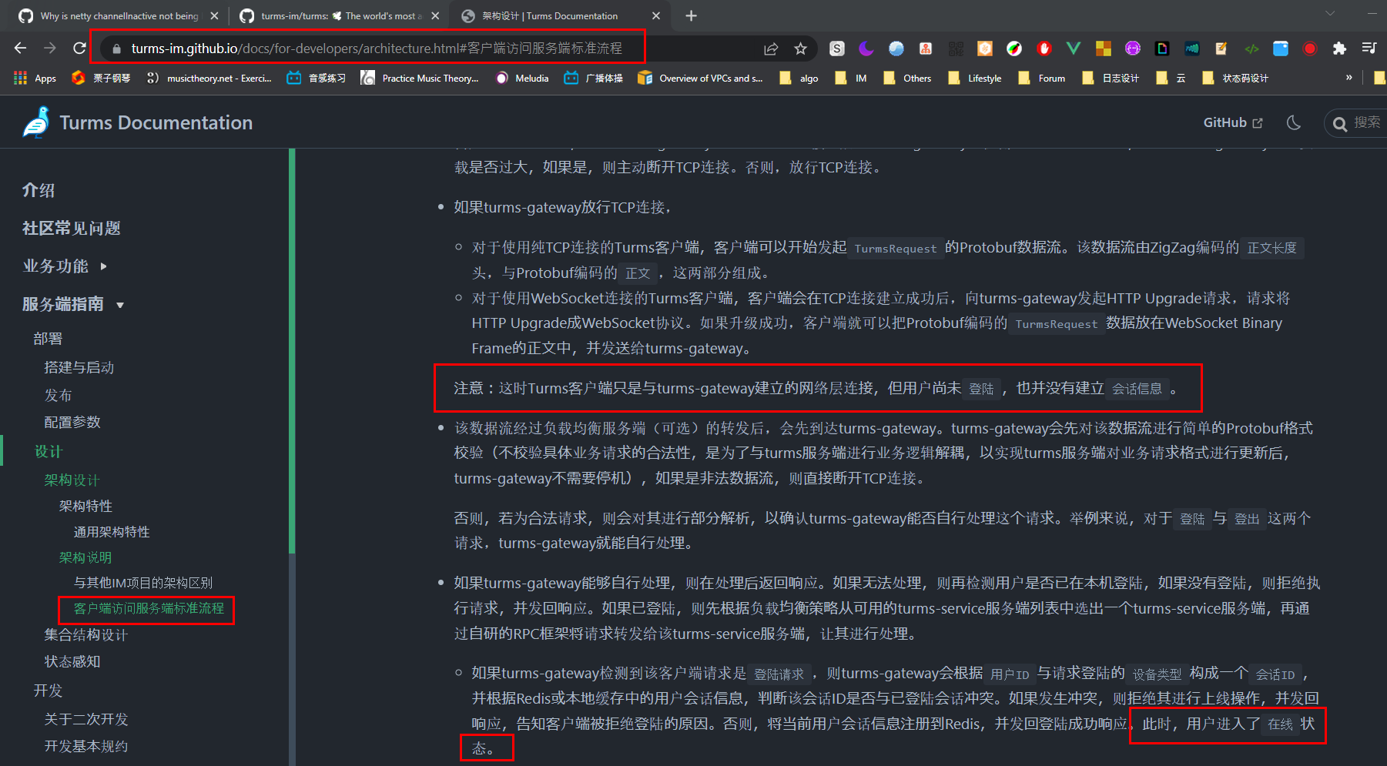
Task: Select 客户端访问服务端标准流程 in the sidebar
Action: (x=147, y=609)
